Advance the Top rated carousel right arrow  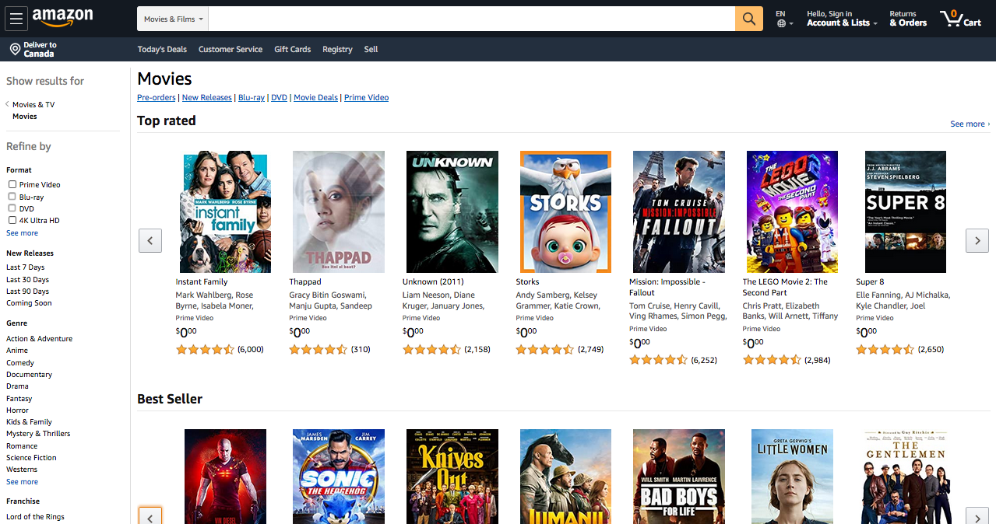coord(977,240)
